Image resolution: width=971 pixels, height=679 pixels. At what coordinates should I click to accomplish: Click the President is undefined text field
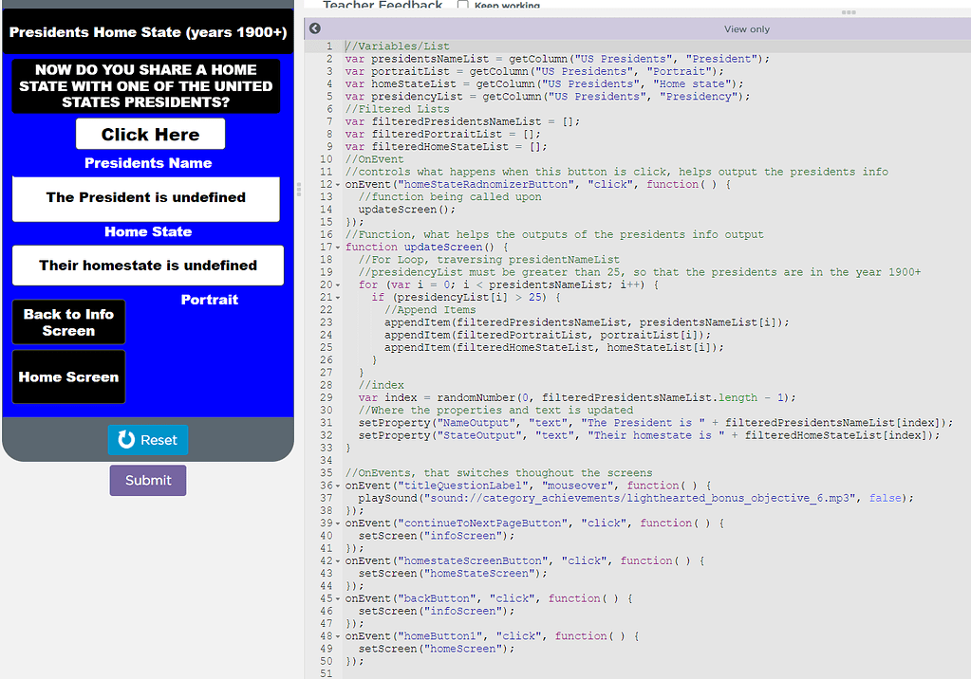pos(146,199)
